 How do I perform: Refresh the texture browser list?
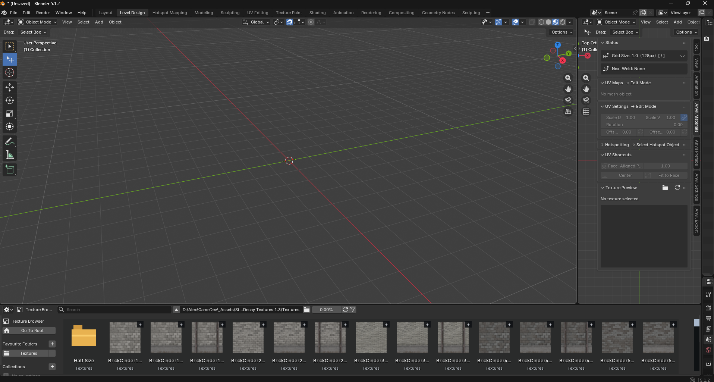pos(345,310)
